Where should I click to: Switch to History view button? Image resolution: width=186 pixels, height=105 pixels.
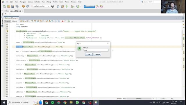click(x=15, y=21)
